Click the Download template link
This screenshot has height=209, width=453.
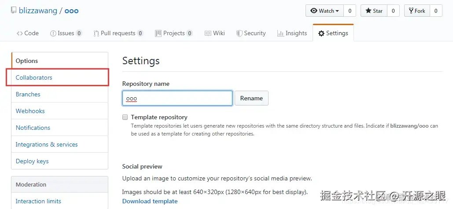click(150, 201)
